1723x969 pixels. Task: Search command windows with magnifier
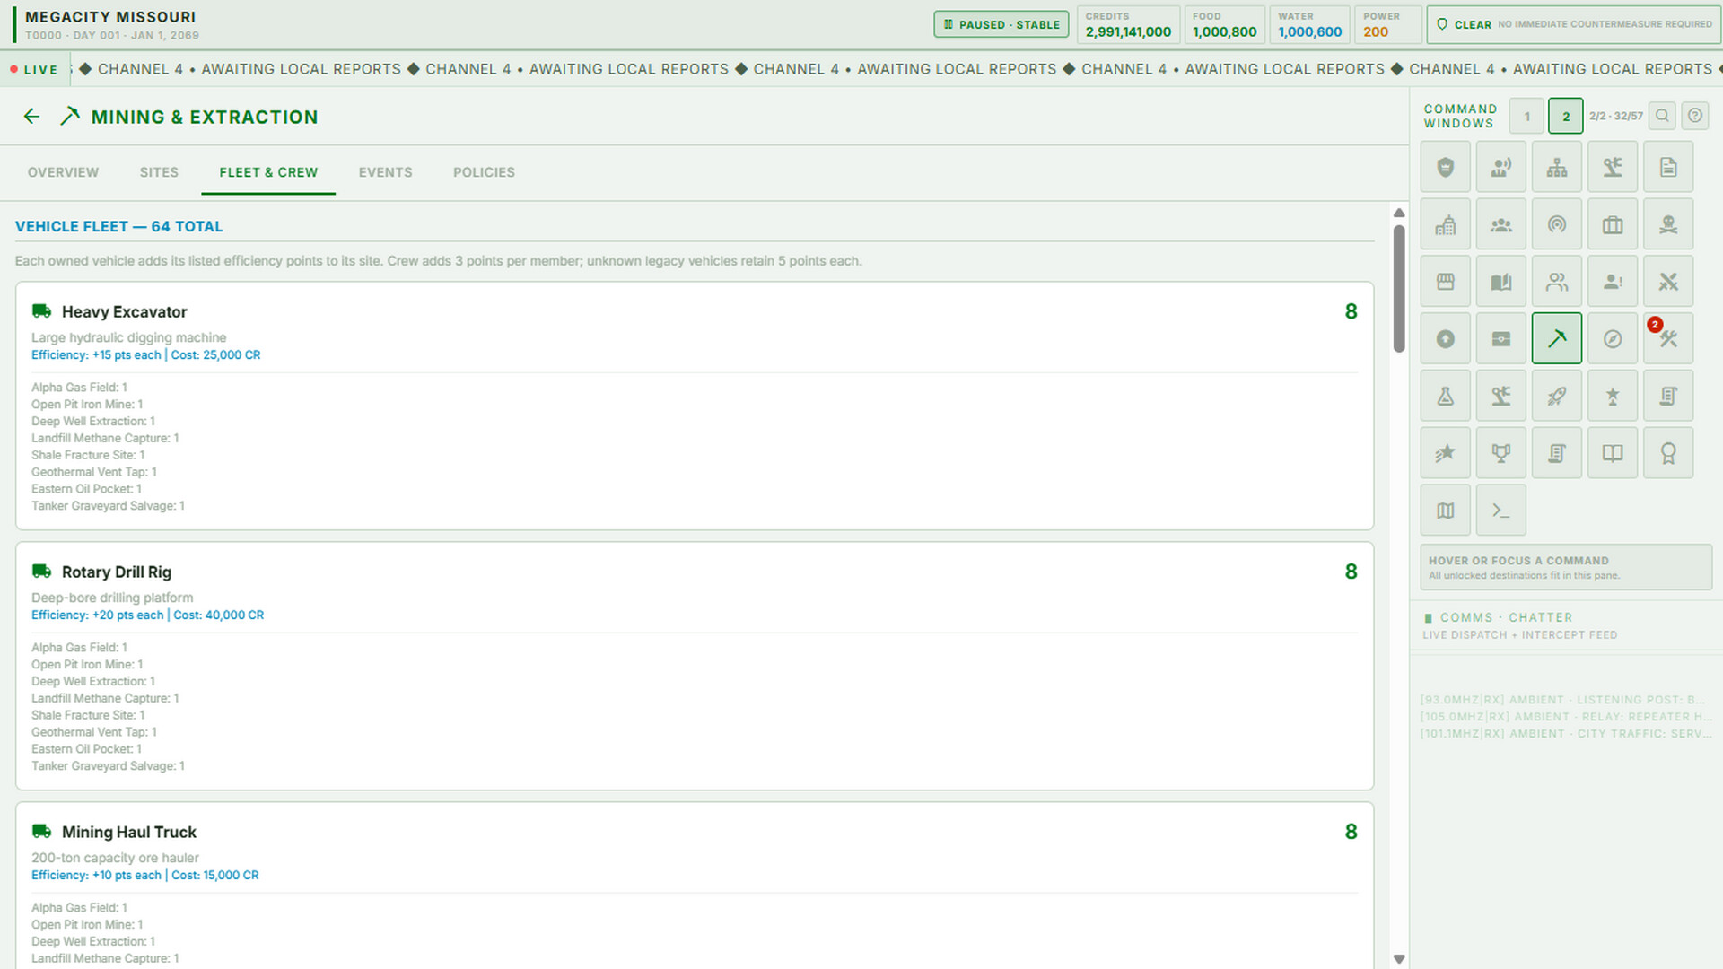pos(1662,116)
